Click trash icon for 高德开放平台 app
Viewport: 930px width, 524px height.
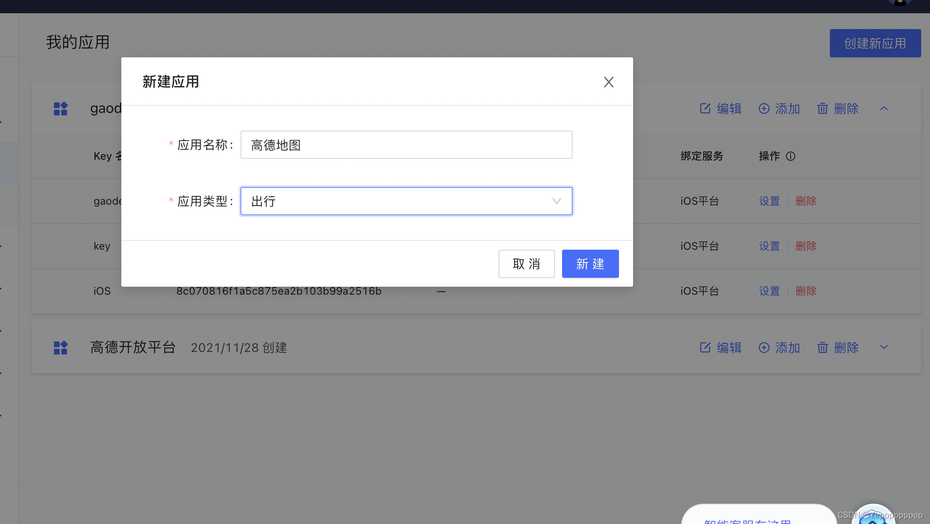822,348
